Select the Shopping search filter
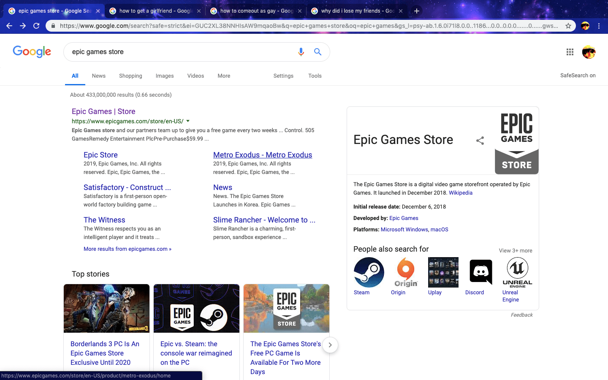Viewport: 608px width, 380px height. (x=130, y=76)
